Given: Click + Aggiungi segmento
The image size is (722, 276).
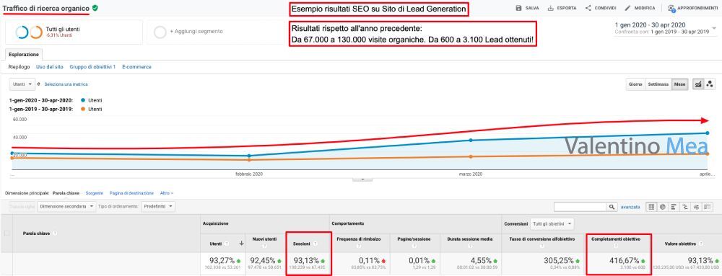Looking at the screenshot, I should (196, 31).
